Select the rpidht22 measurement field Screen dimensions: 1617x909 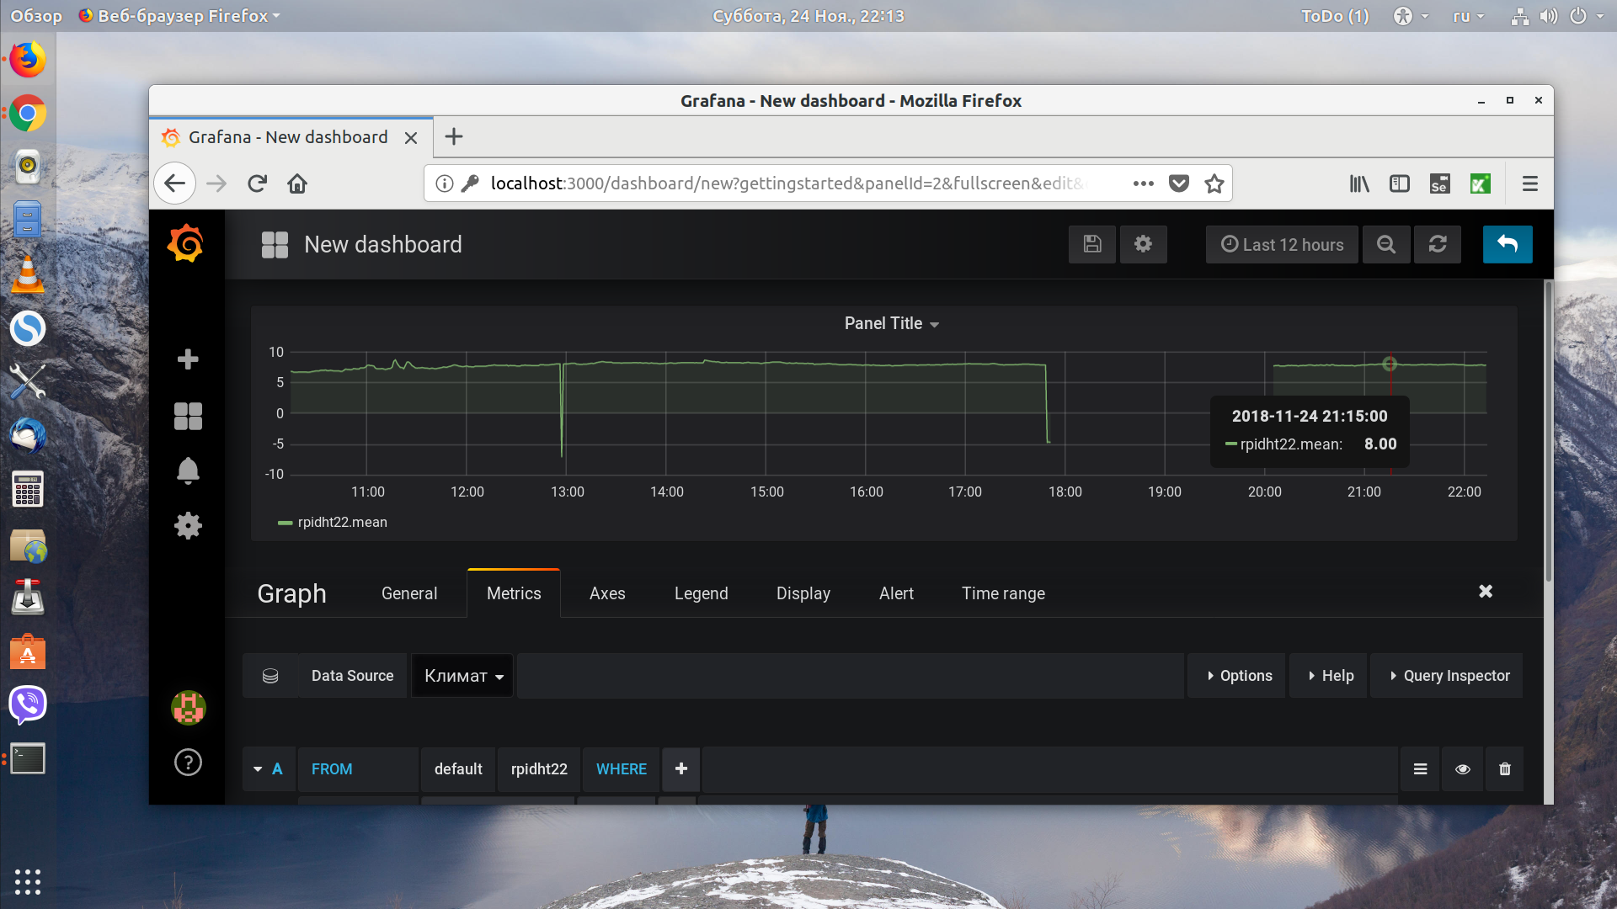(539, 768)
